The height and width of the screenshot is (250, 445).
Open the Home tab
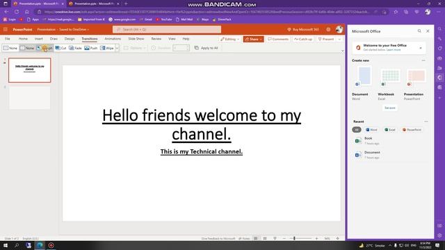coord(23,39)
